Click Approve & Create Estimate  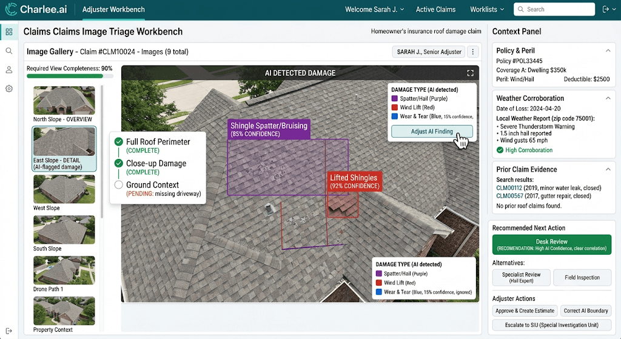[x=525, y=311]
